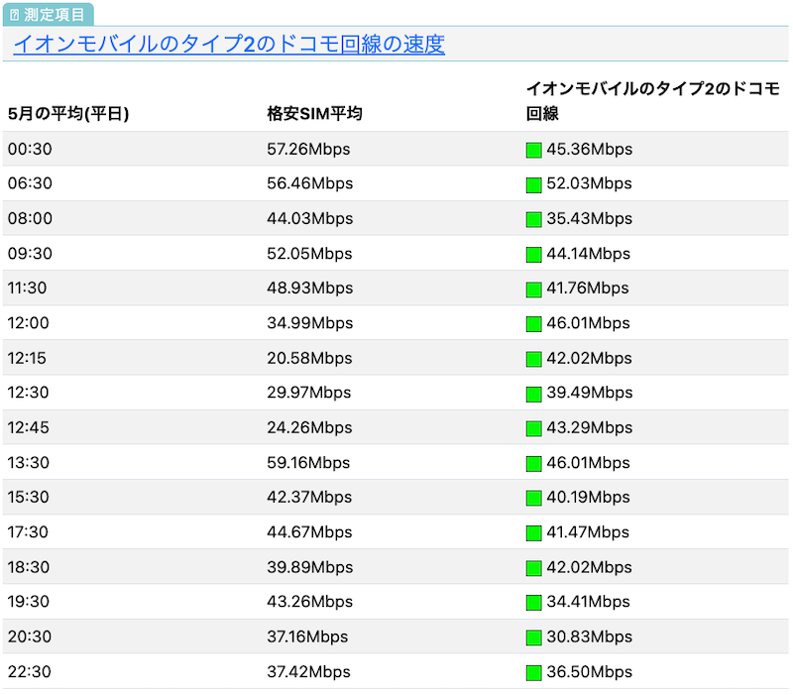Image resolution: width=793 pixels, height=695 pixels.
Task: Click the green swatch beside 35.43Mbps
Action: tap(533, 220)
